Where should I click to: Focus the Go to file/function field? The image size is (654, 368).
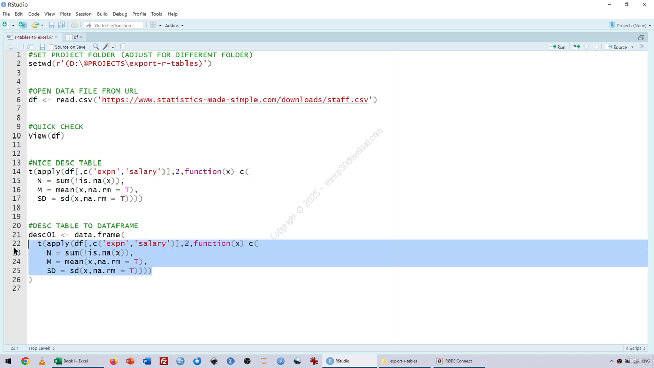pyautogui.click(x=112, y=25)
